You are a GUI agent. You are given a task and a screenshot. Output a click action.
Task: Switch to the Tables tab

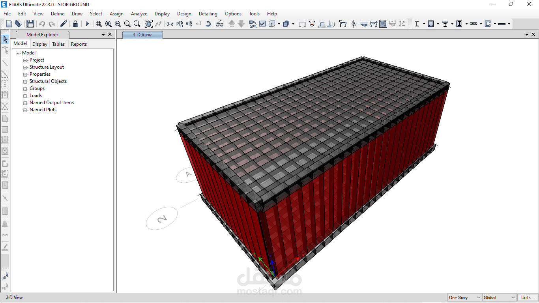[x=58, y=44]
